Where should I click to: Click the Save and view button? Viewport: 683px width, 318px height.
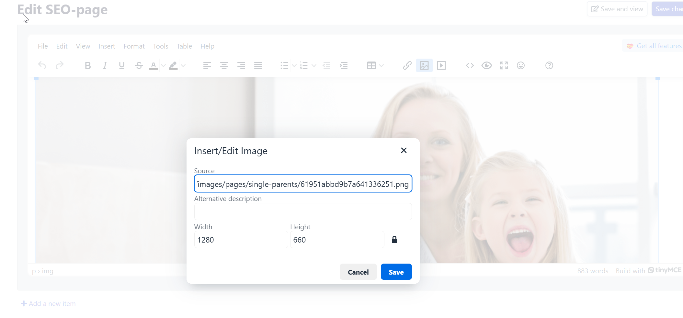[617, 9]
